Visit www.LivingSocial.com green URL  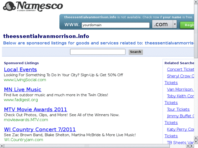click(x=25, y=80)
